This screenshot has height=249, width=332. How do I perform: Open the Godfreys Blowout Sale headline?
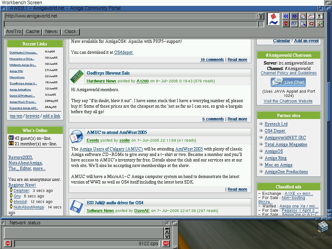(108, 73)
